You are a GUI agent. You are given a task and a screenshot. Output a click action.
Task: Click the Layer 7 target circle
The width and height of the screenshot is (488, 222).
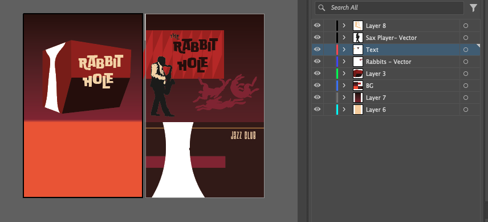[x=466, y=98]
